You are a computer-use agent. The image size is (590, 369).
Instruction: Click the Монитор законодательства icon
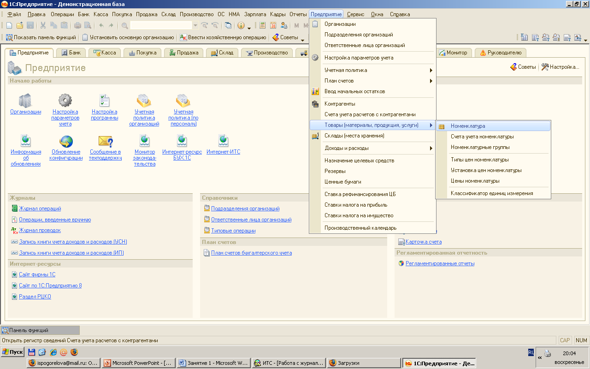tap(145, 141)
